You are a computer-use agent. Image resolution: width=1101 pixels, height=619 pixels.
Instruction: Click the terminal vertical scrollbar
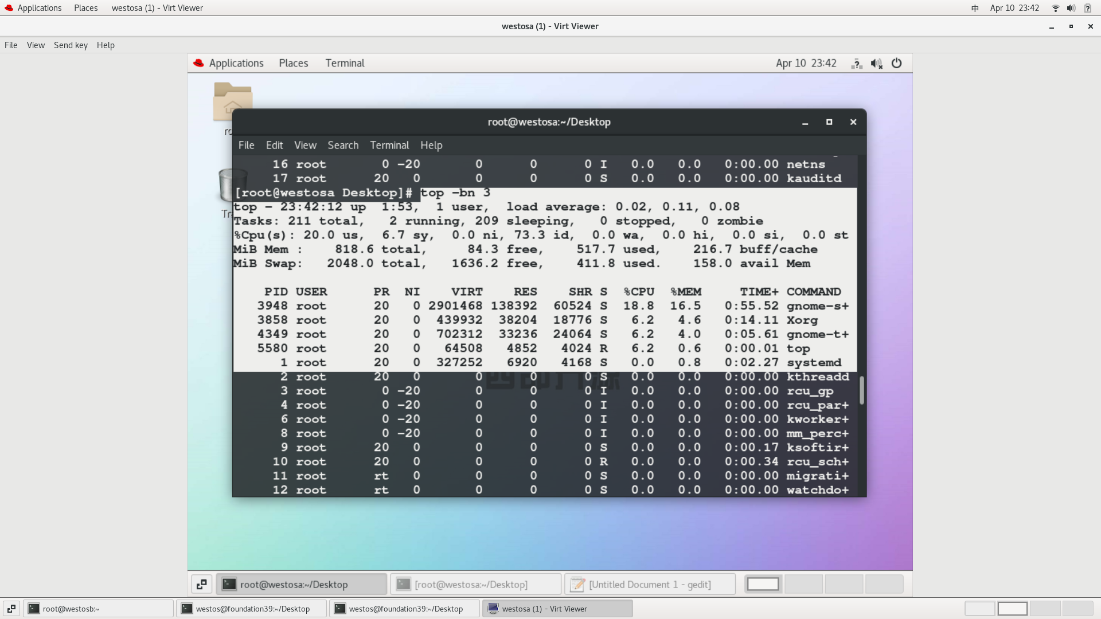(861, 390)
